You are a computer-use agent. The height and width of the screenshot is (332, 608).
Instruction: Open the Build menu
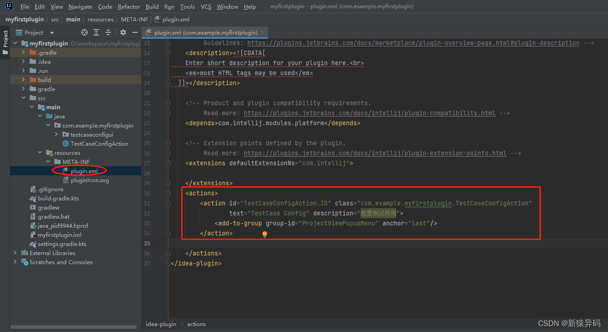152,6
